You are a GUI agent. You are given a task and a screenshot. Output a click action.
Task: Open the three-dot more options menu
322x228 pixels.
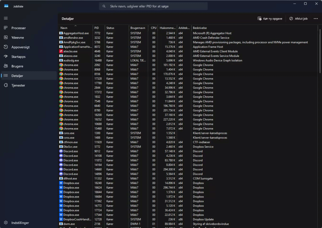pyautogui.click(x=316, y=19)
